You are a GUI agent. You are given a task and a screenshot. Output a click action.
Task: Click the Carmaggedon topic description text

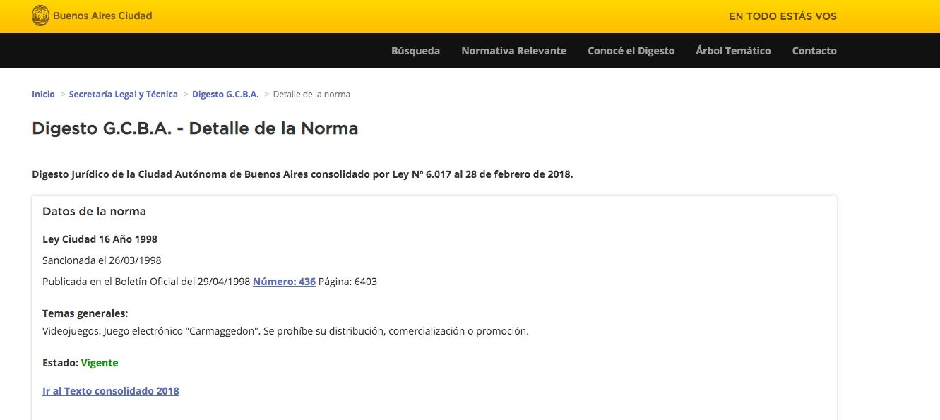[x=285, y=331]
